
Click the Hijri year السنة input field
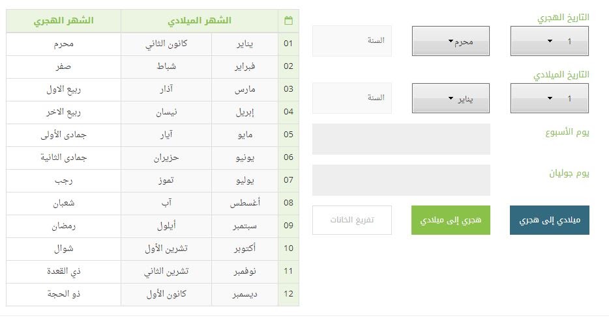click(352, 41)
